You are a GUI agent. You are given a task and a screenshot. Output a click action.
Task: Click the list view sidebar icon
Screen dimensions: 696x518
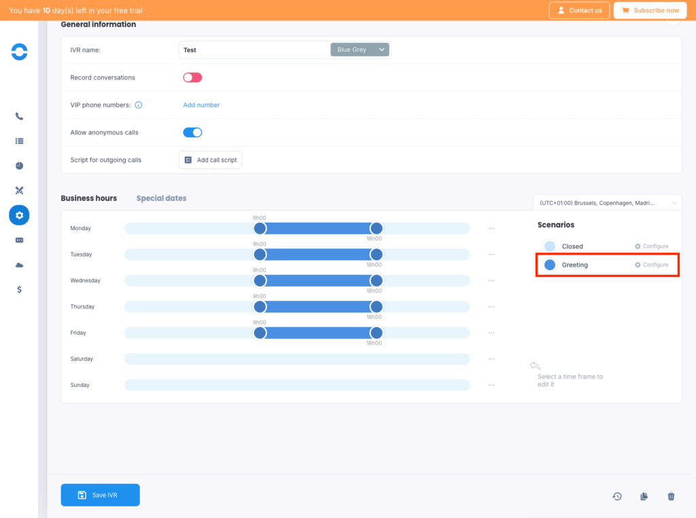(19, 141)
